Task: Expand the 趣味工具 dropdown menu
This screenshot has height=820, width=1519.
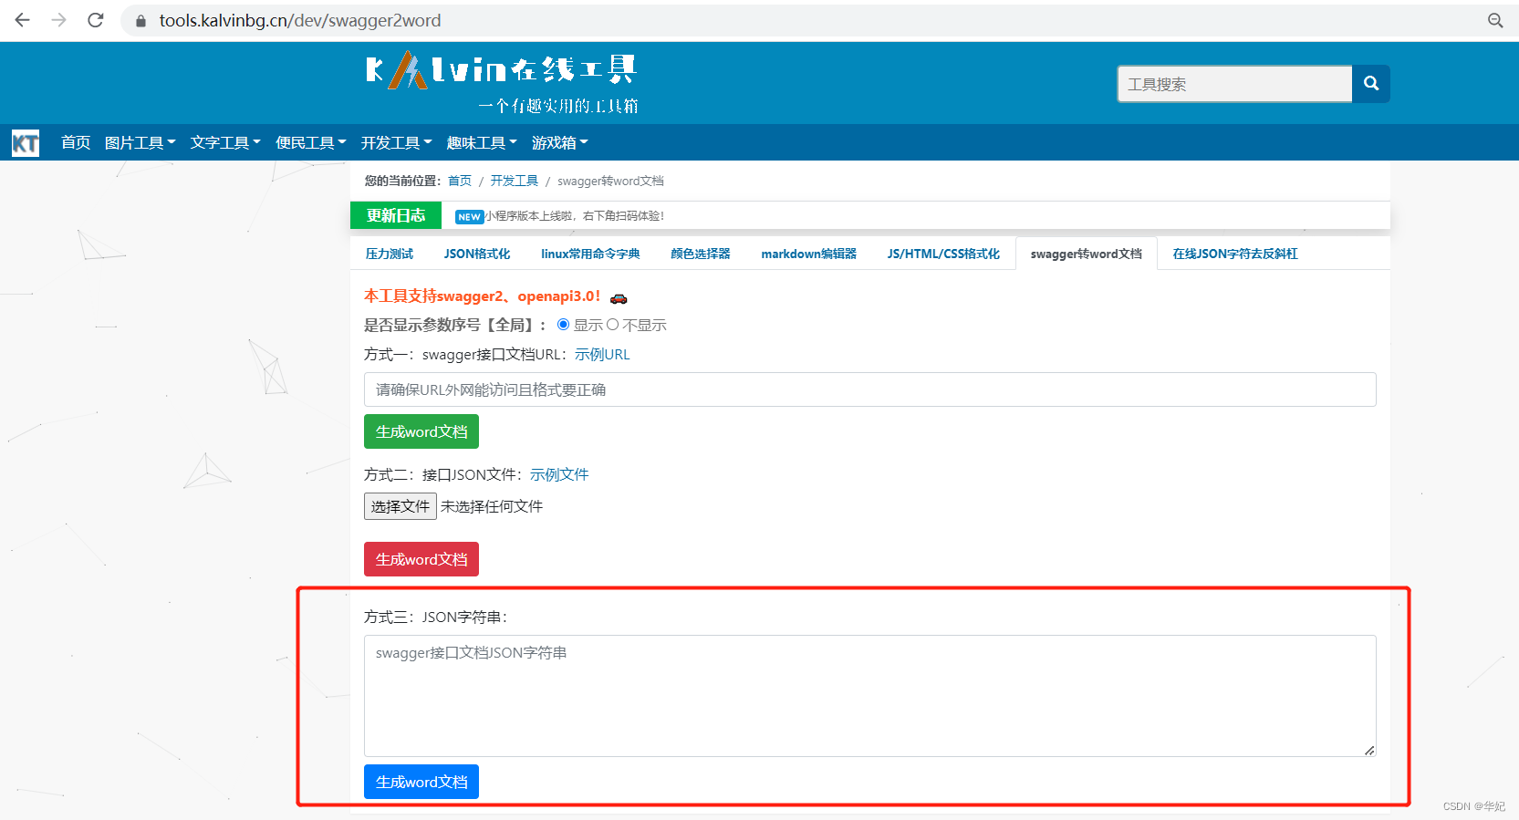Action: (x=482, y=142)
